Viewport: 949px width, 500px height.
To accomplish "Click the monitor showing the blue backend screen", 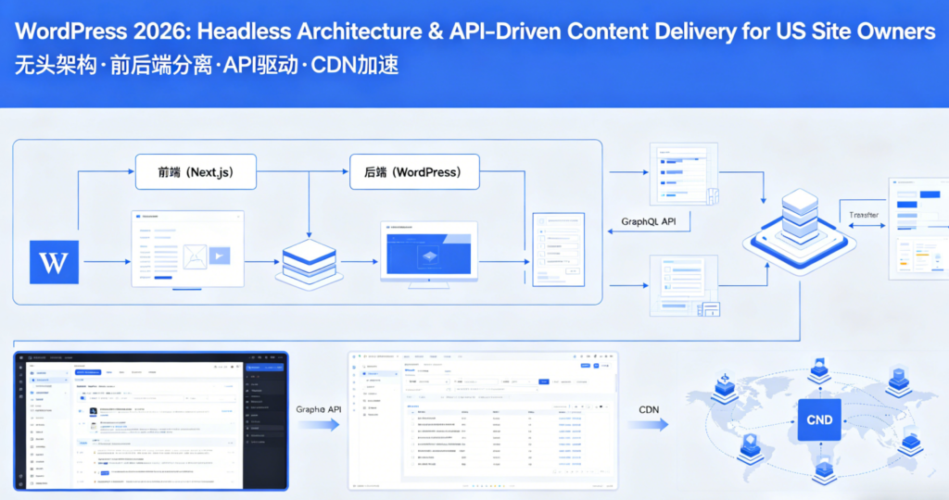I will pos(428,253).
